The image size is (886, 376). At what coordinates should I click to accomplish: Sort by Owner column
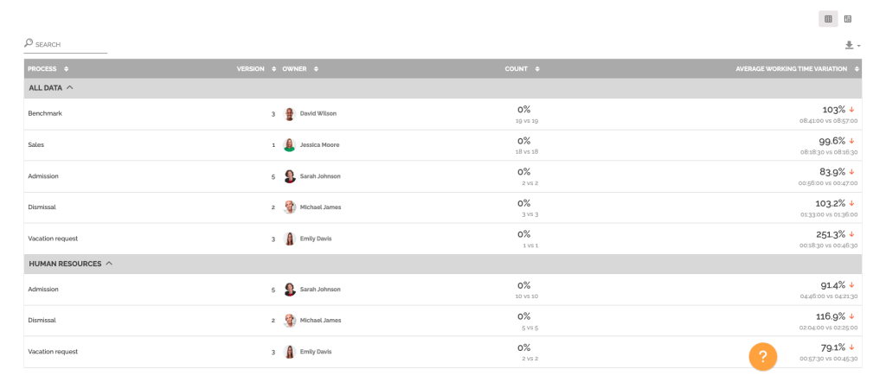click(x=299, y=69)
